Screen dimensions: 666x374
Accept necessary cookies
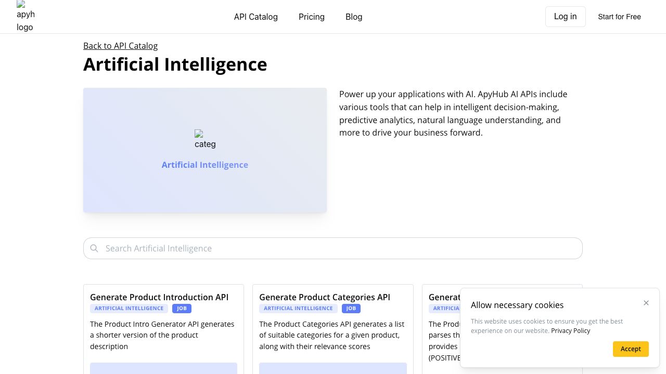point(631,349)
